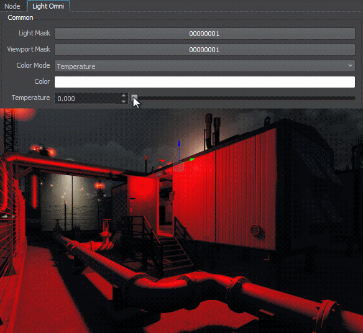Click the round vent on red wall
The height and width of the screenshot is (333, 363).
pos(256,230)
